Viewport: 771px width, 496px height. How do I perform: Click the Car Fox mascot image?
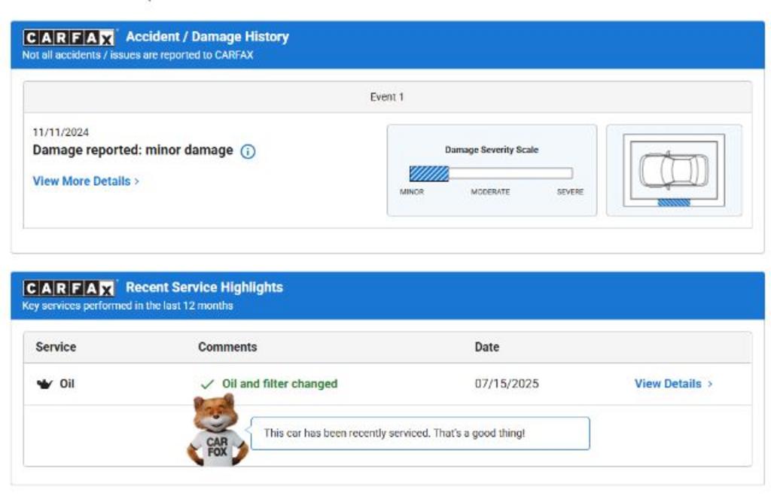(218, 430)
